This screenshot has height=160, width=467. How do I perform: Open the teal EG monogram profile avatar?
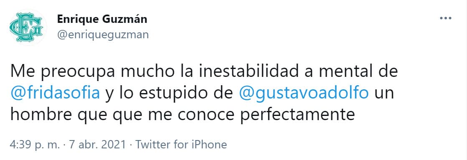(x=26, y=27)
